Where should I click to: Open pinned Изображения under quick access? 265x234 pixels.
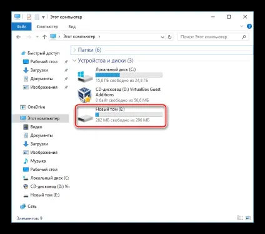44,87
